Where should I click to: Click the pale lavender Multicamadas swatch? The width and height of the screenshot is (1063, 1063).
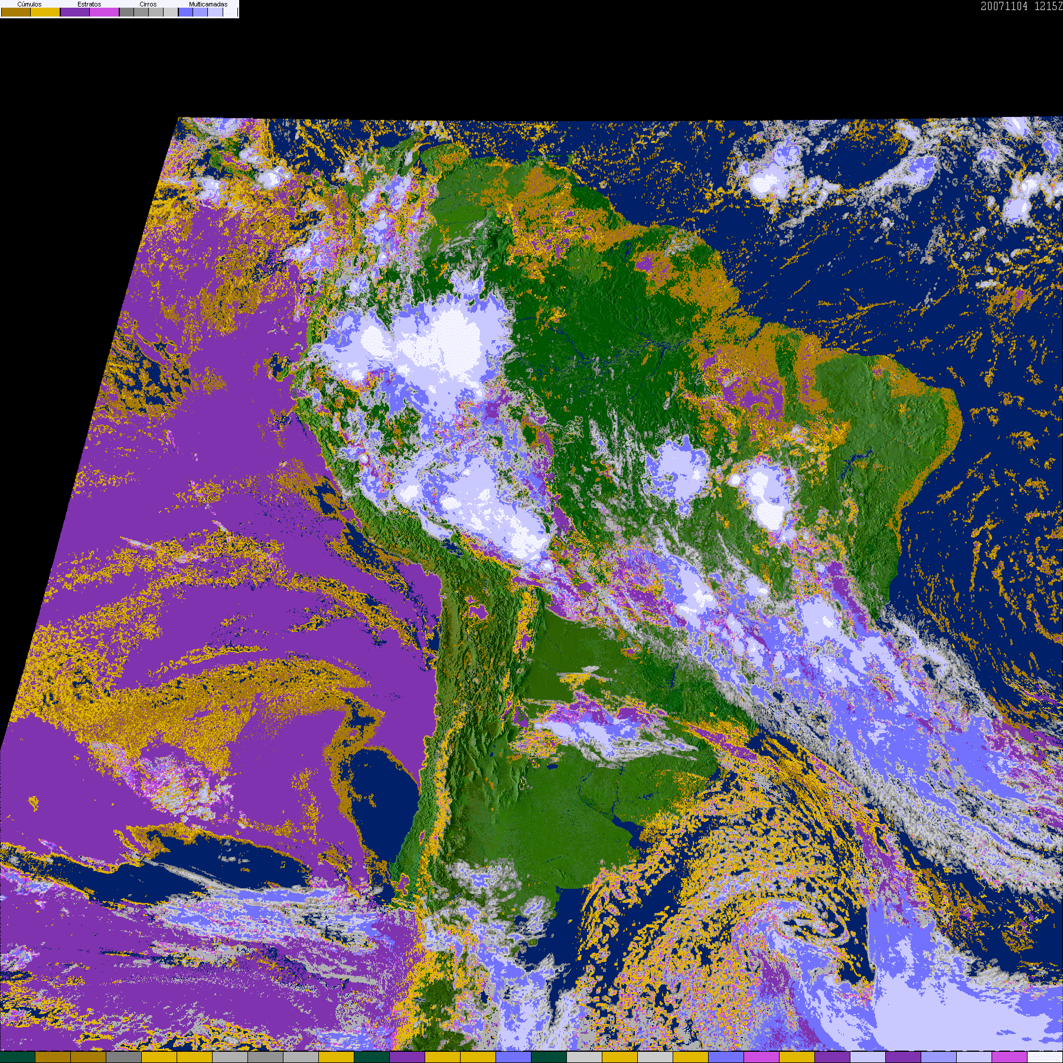click(x=215, y=12)
